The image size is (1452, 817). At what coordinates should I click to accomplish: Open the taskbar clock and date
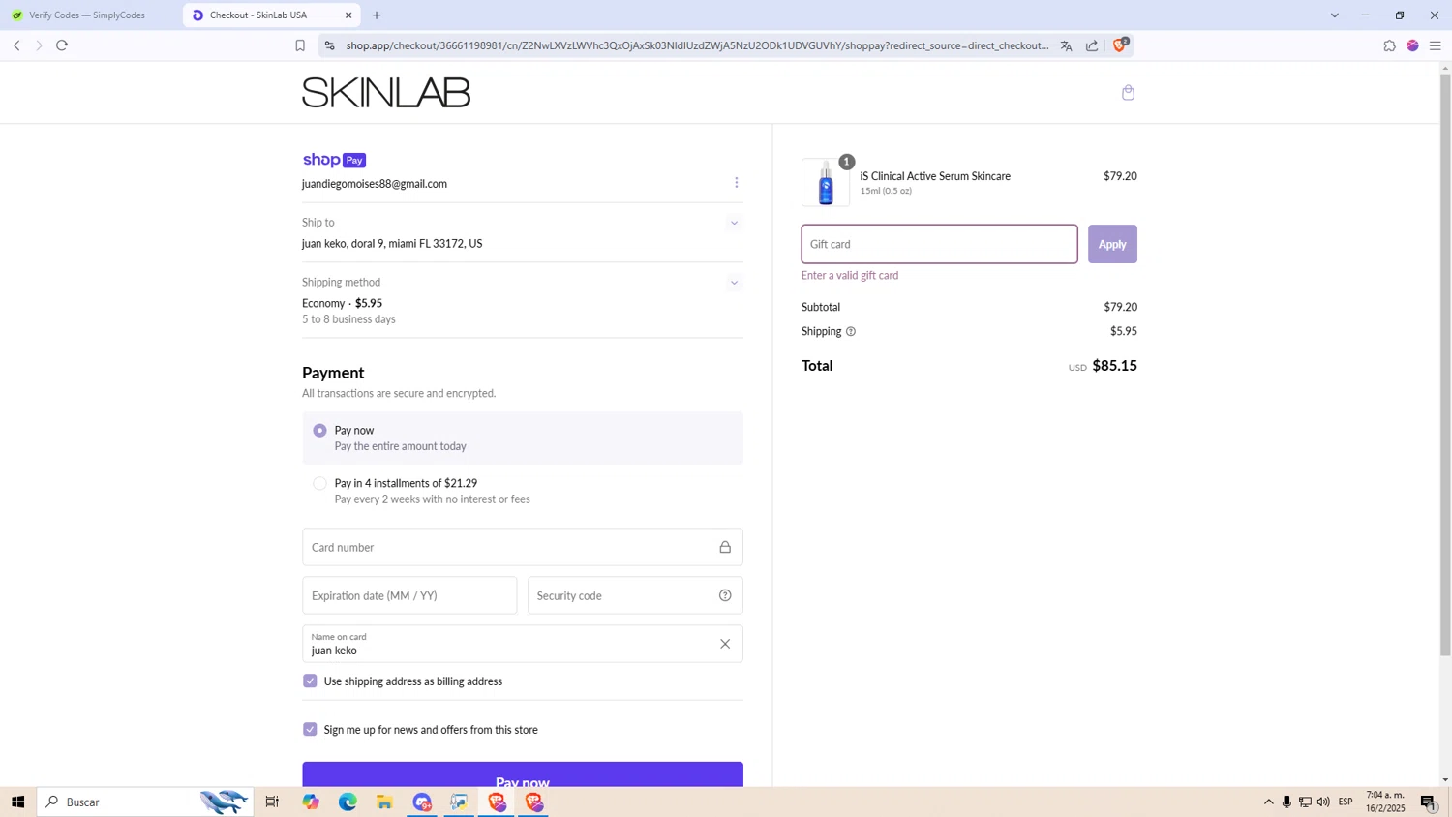tap(1385, 802)
